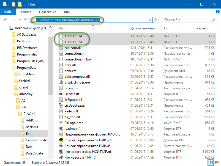This screenshot has height=166, width=221.
Task: Open the Файл menu
Action: tap(8, 12)
